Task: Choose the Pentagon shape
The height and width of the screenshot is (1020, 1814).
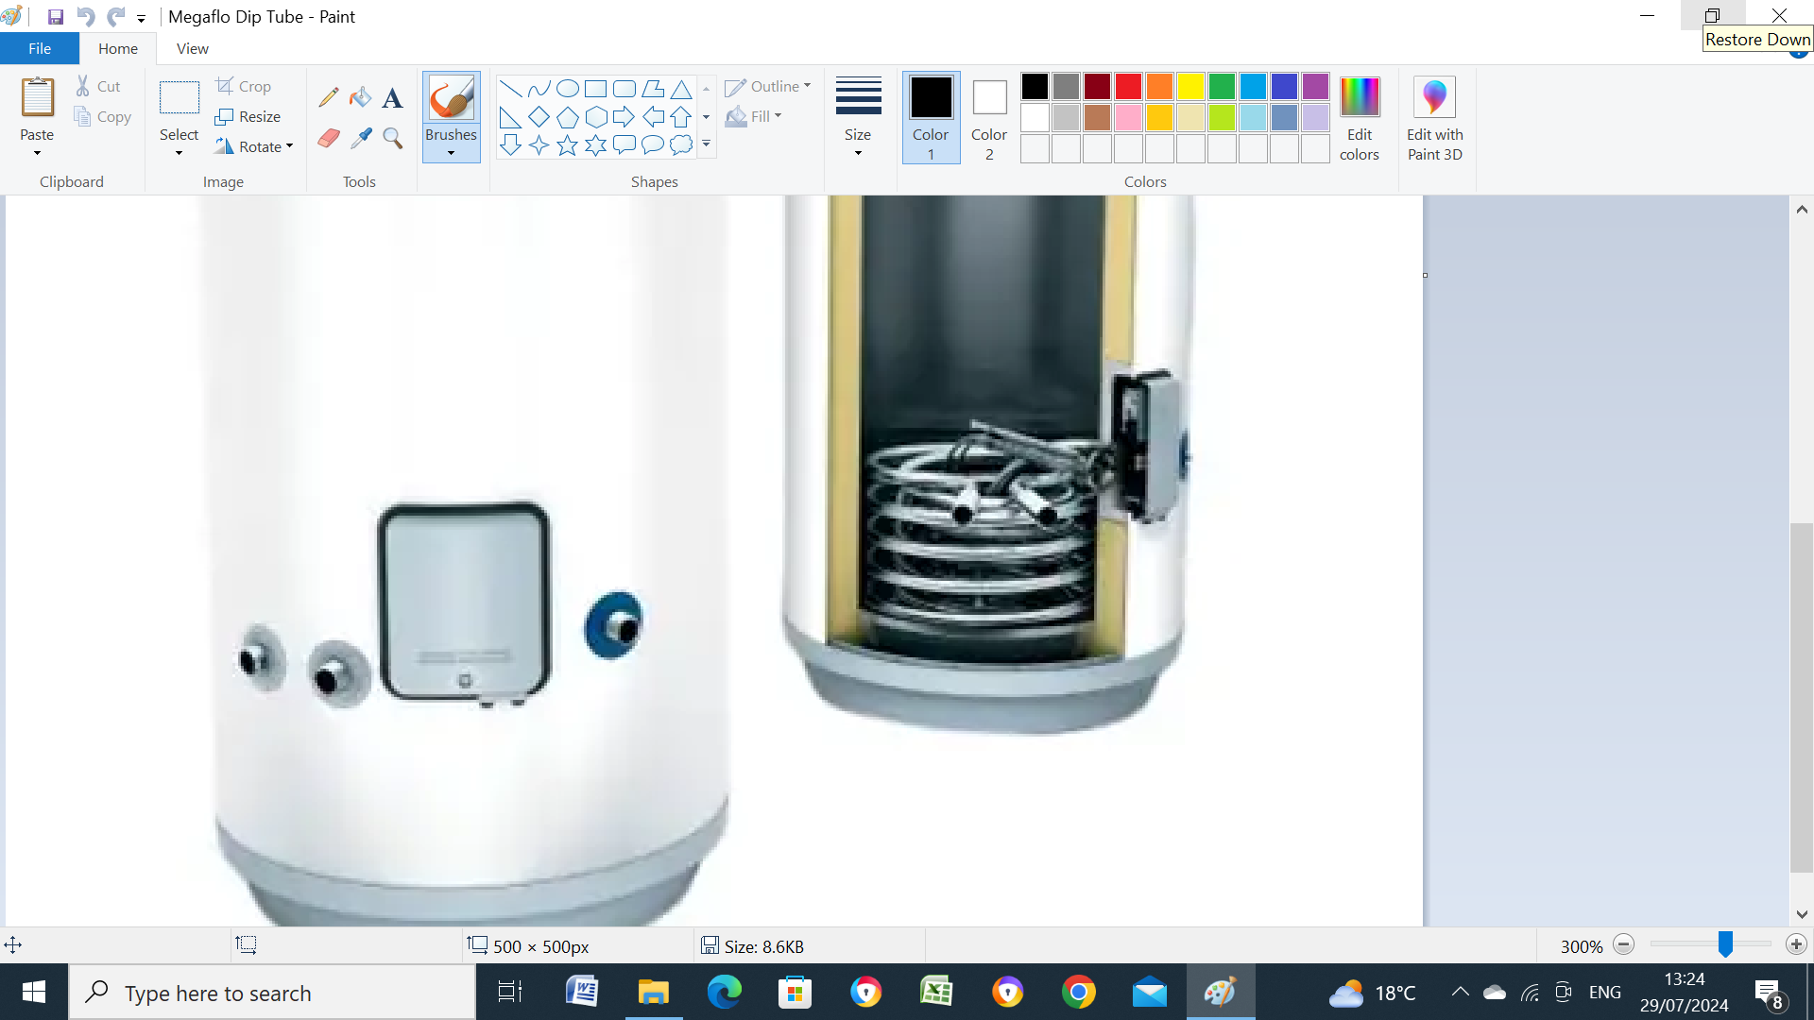Action: (x=567, y=117)
